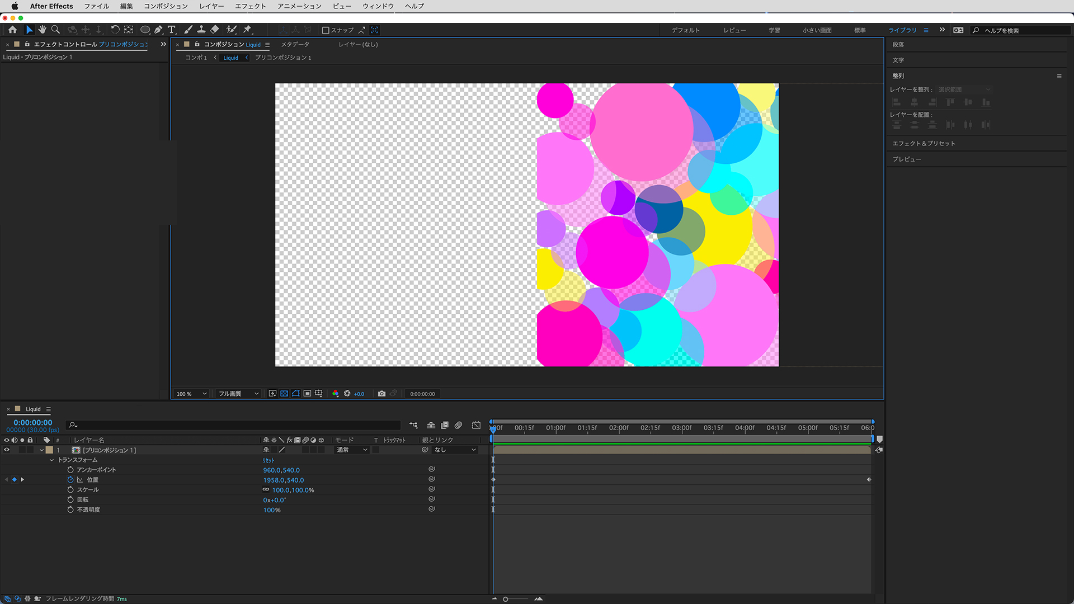Image resolution: width=1074 pixels, height=604 pixels.
Task: Select the Type text tool
Action: pos(172,30)
